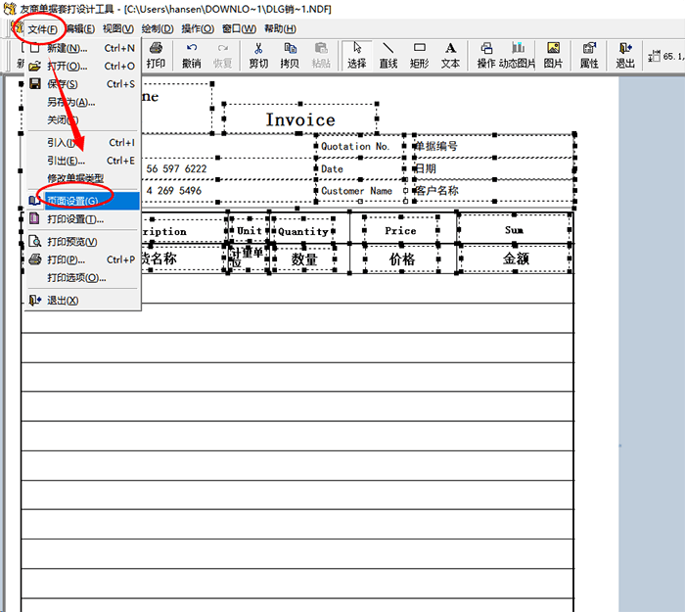Activate the Select (选择) pointer tool
The width and height of the screenshot is (685, 612).
click(x=357, y=55)
